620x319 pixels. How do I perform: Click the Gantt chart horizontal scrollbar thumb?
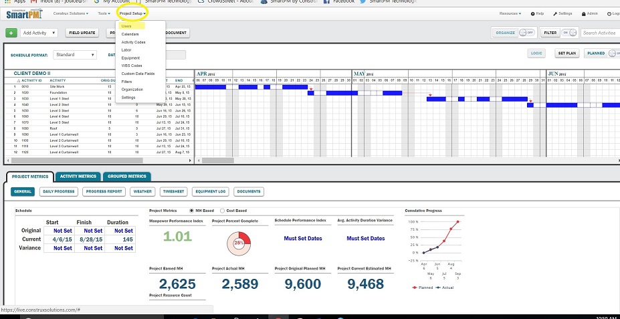(x=218, y=161)
